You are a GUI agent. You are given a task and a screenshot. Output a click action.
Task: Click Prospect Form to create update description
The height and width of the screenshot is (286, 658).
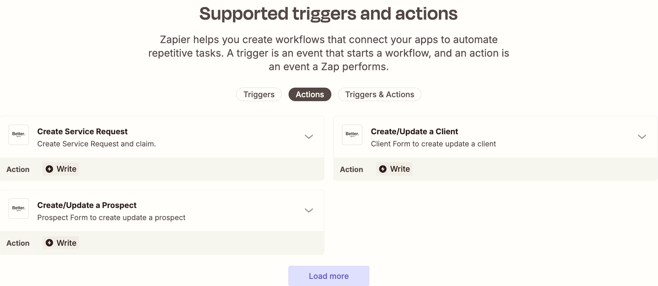pyautogui.click(x=112, y=218)
